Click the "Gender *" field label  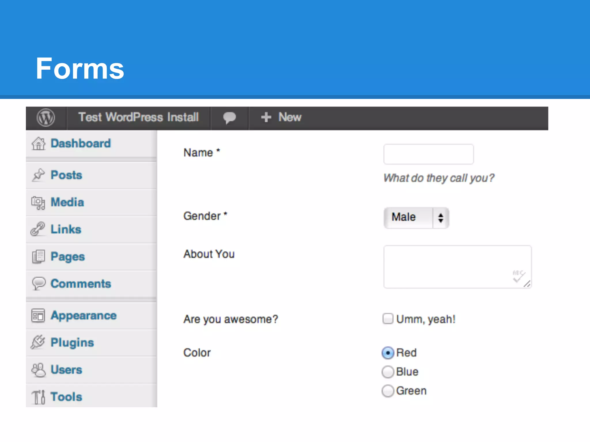[x=205, y=216]
